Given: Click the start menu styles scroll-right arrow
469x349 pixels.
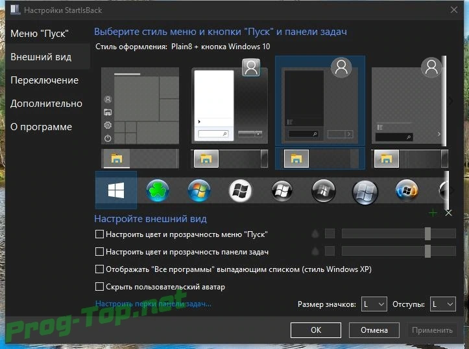Looking at the screenshot, I should (450, 101).
